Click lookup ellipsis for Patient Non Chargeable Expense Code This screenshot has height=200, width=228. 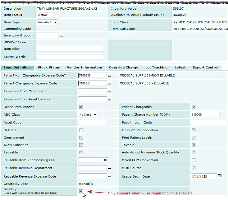point(109,76)
